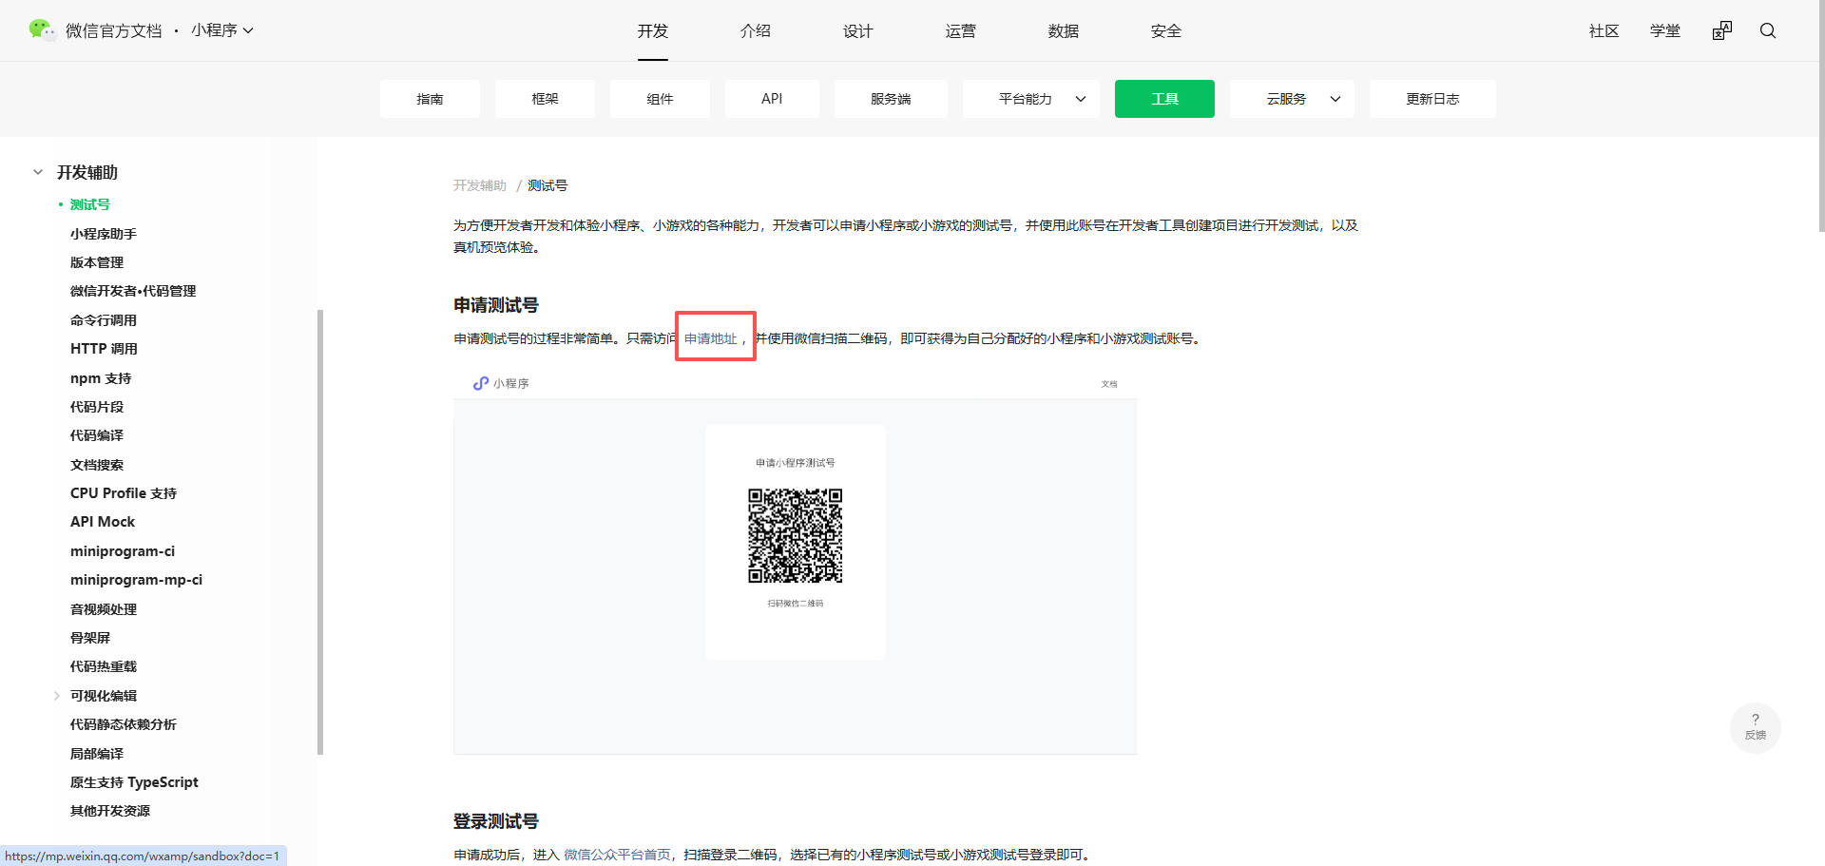This screenshot has width=1825, height=866.
Task: Open 代码静态依赖分析 in the sidebar
Action: tap(124, 724)
